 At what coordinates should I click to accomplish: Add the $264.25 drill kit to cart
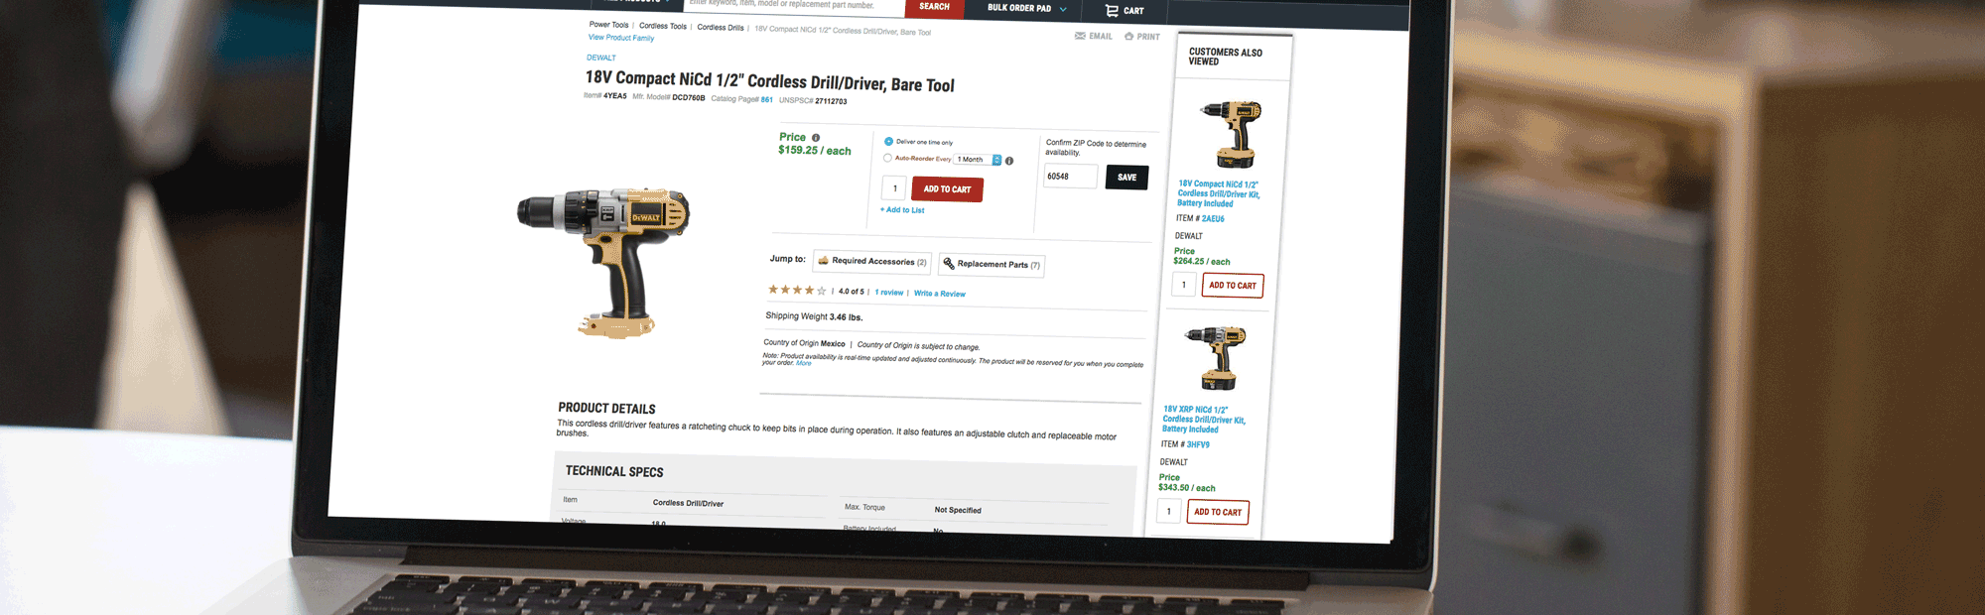coord(1233,286)
